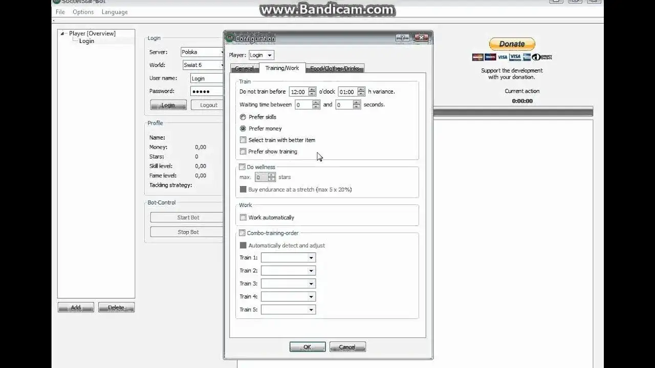
Task: Select Login node in player tree
Action: coord(86,41)
